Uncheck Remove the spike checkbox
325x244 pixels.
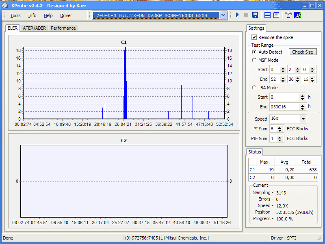(x=254, y=37)
